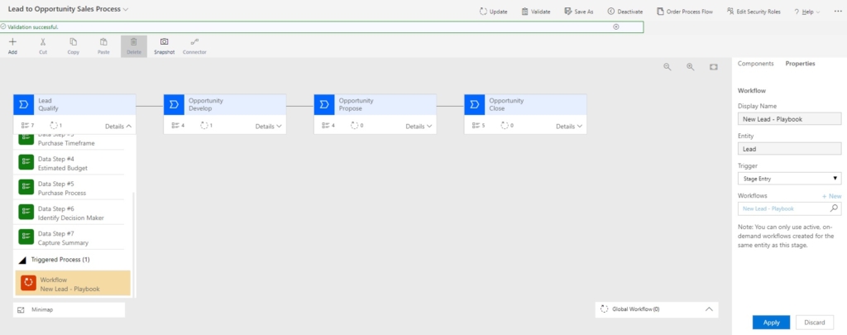Open the Minimap panel
Screen dimensions: 847x335
[69, 309]
